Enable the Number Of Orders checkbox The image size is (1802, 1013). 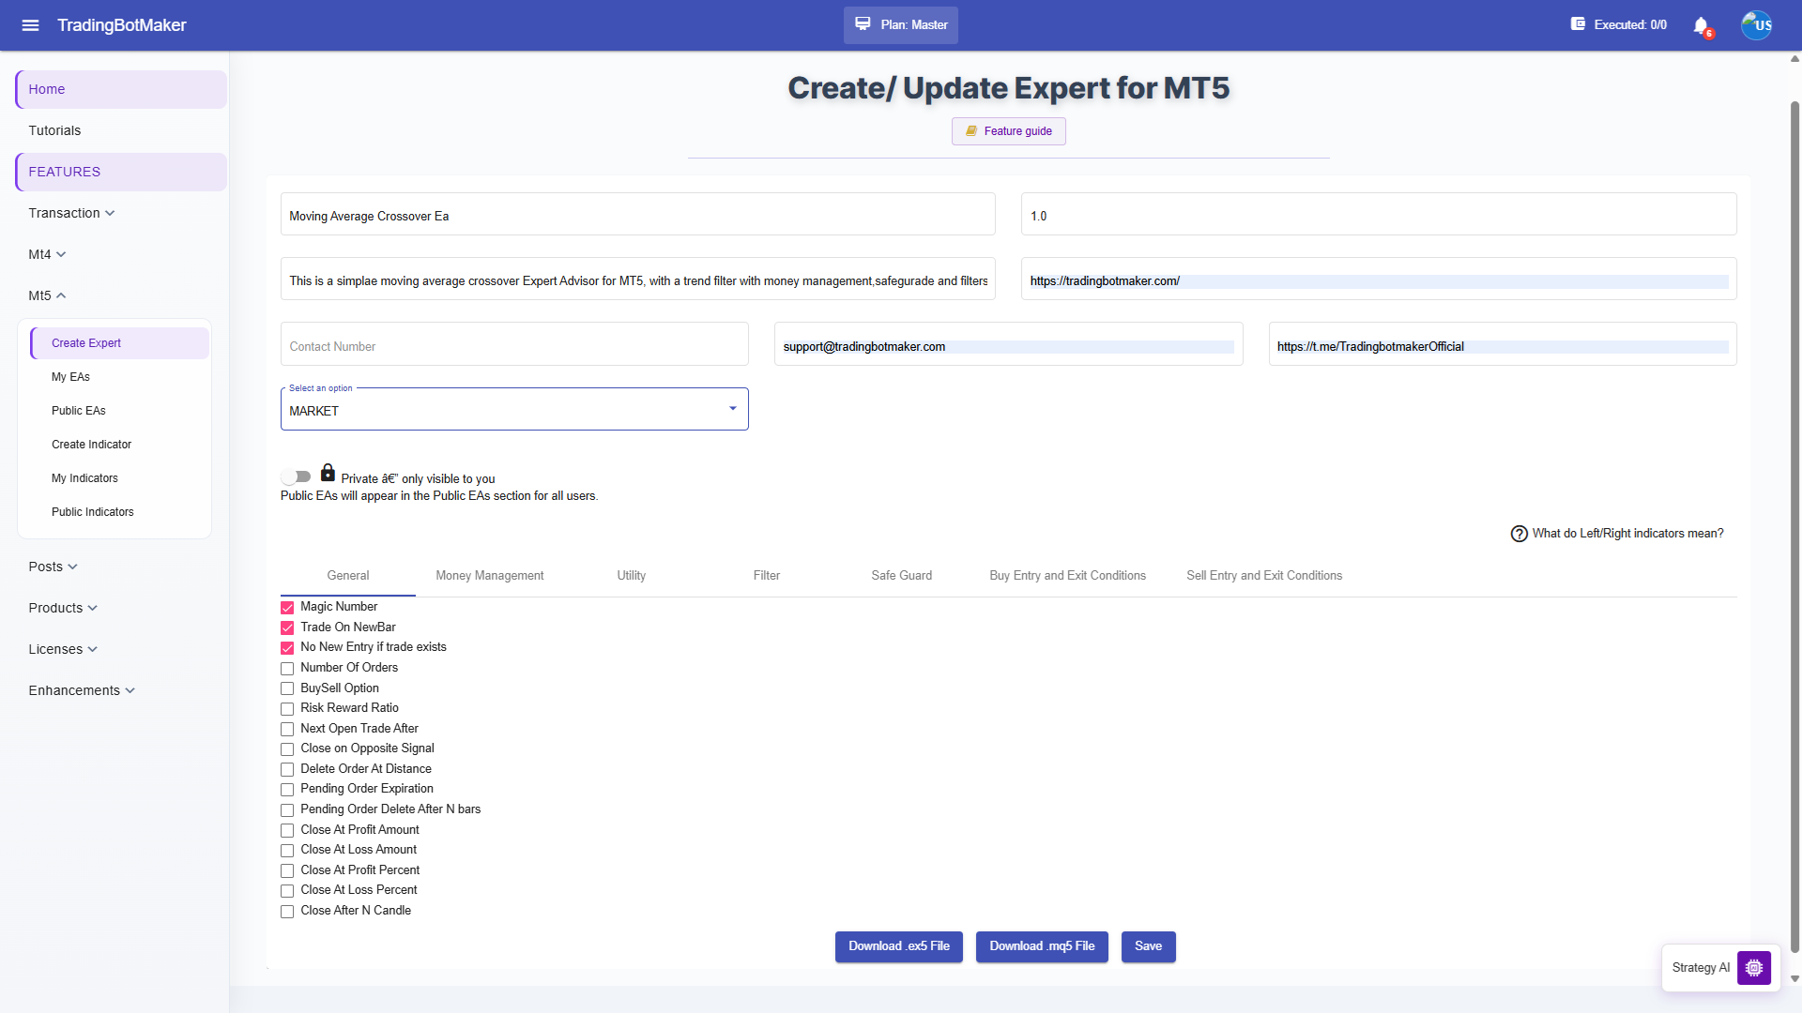[287, 669]
